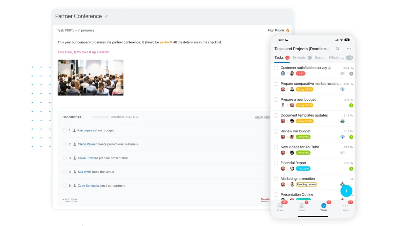395x226 pixels.
Task: Tap the Chats icon in bottom navigation
Action: (280, 206)
